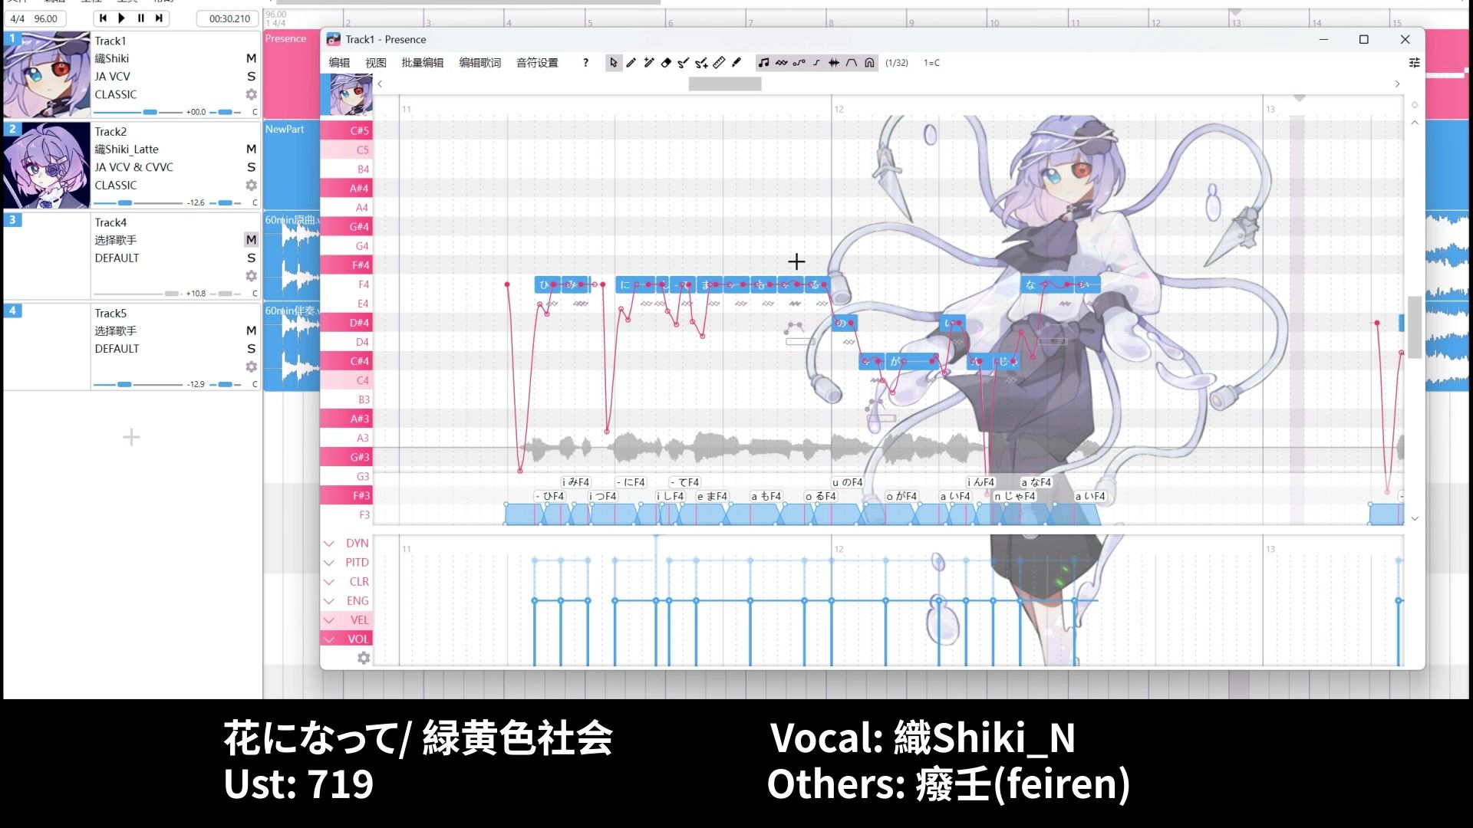Open Track1 singer dropdown 織Shiki
The width and height of the screenshot is (1473, 828).
pos(112,58)
